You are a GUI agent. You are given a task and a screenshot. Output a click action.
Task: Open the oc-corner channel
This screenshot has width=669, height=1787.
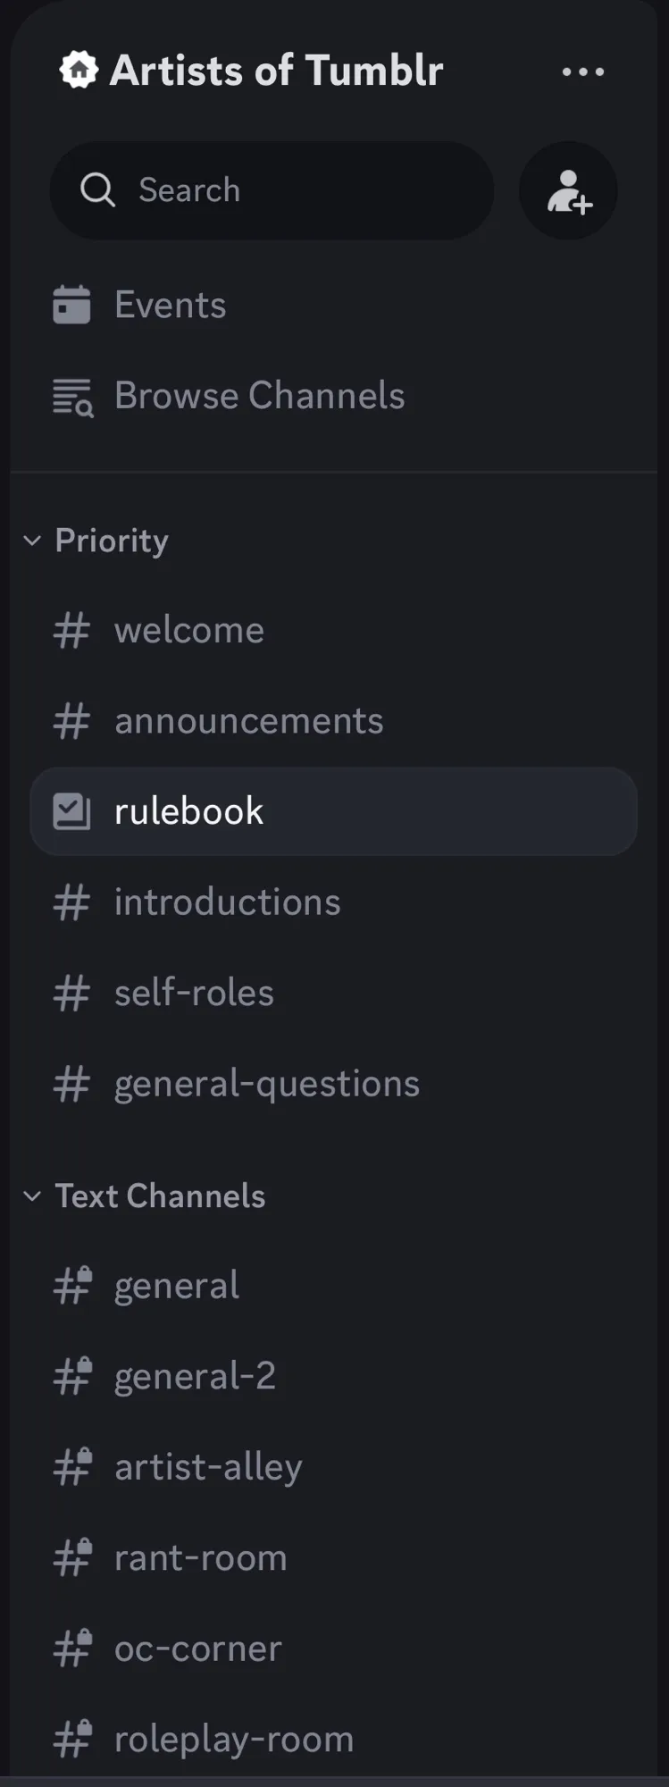click(x=334, y=1649)
